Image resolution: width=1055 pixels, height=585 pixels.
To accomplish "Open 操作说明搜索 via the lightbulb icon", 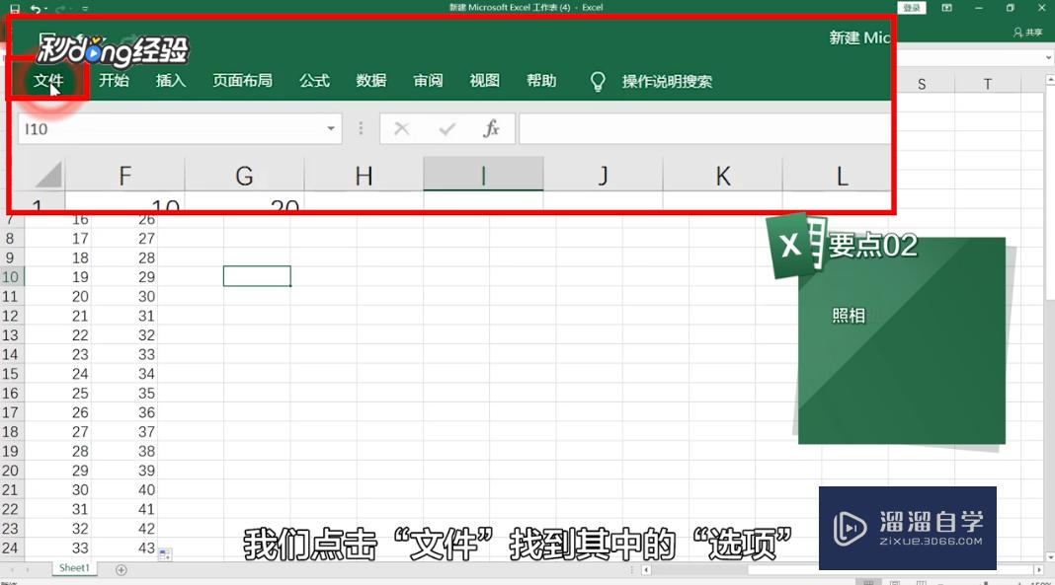I will [x=599, y=82].
